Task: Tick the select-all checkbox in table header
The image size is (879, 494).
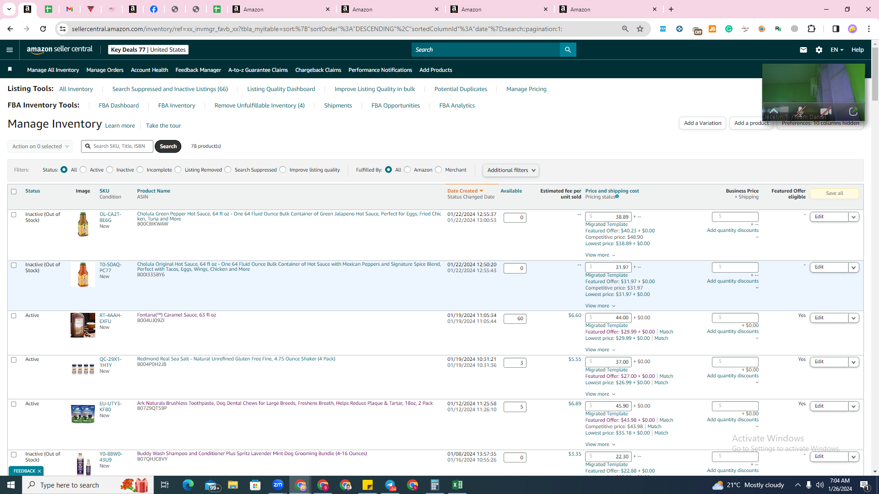Action: (x=14, y=192)
